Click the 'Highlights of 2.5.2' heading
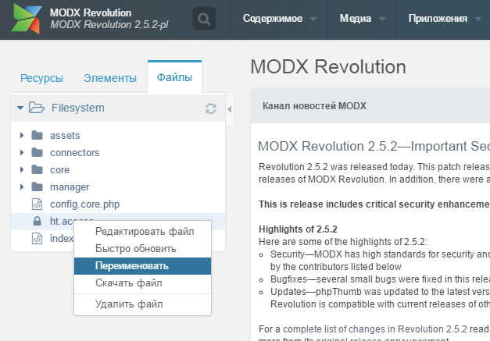 point(298,229)
